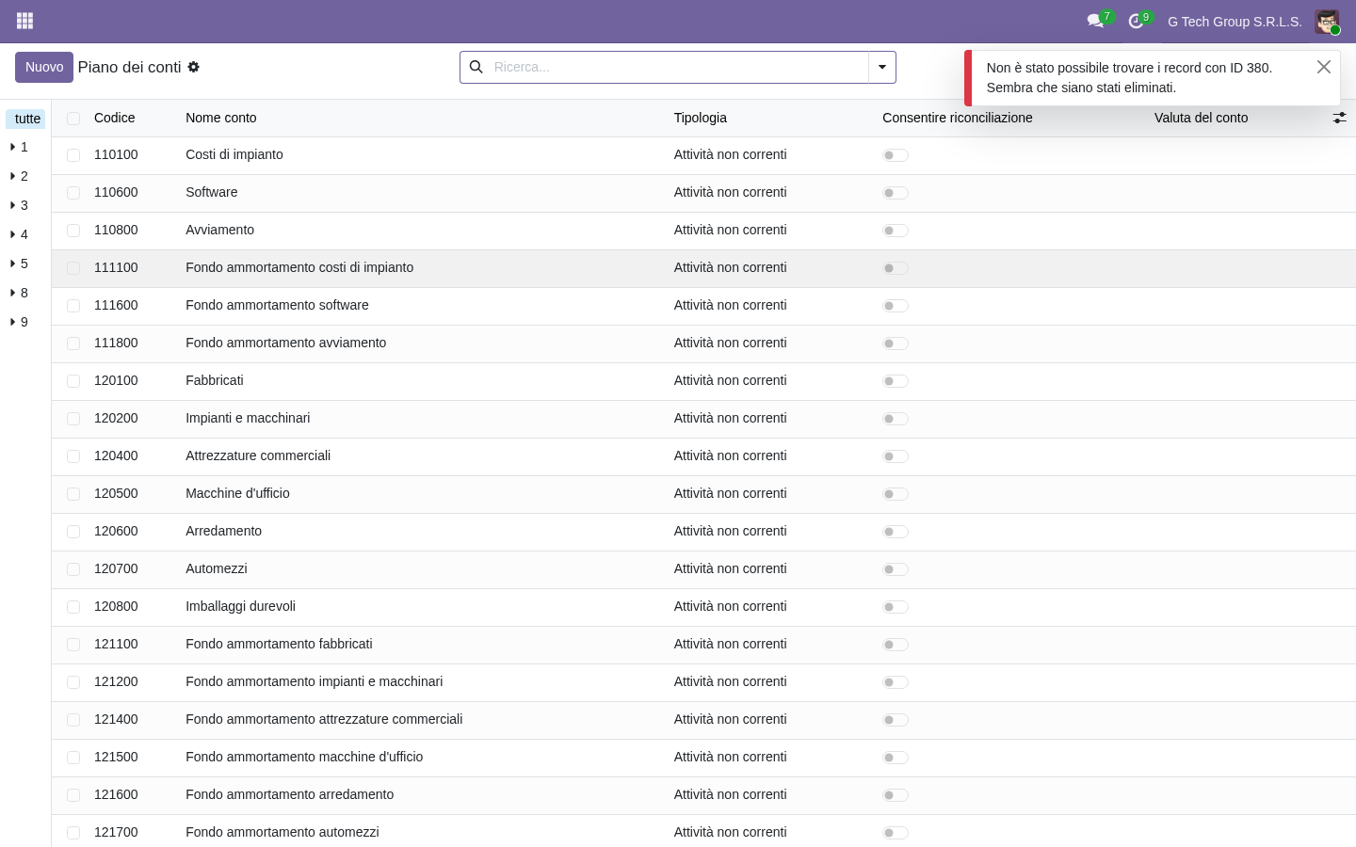The image size is (1356, 847).
Task: Open the conversations messages icon
Action: pyautogui.click(x=1095, y=21)
